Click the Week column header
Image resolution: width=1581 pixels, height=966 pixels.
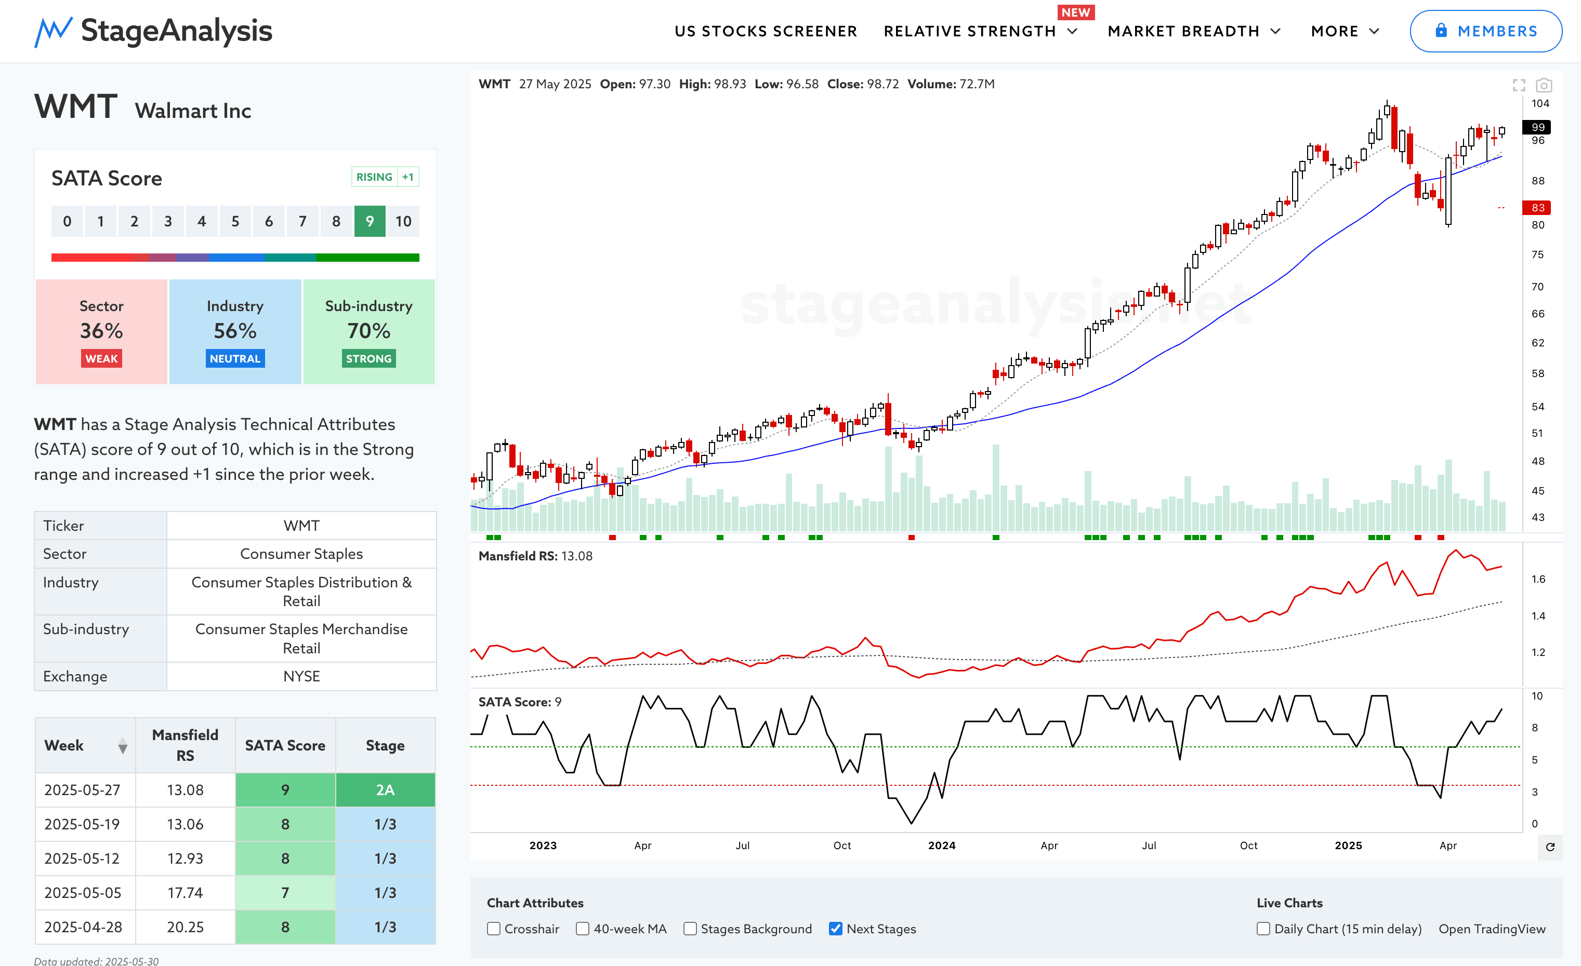(85, 745)
